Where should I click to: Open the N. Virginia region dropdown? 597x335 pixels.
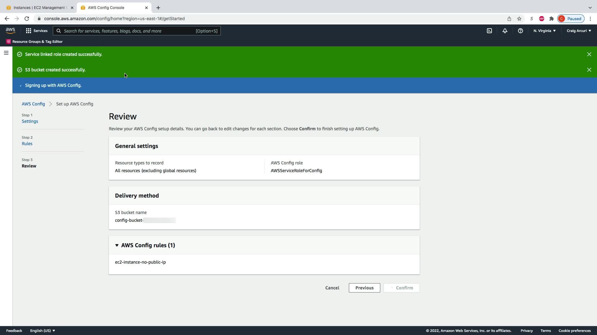coord(544,31)
